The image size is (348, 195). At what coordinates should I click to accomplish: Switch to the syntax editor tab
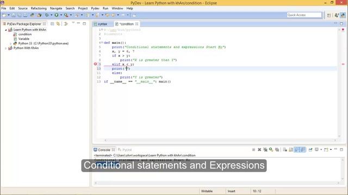point(103,24)
